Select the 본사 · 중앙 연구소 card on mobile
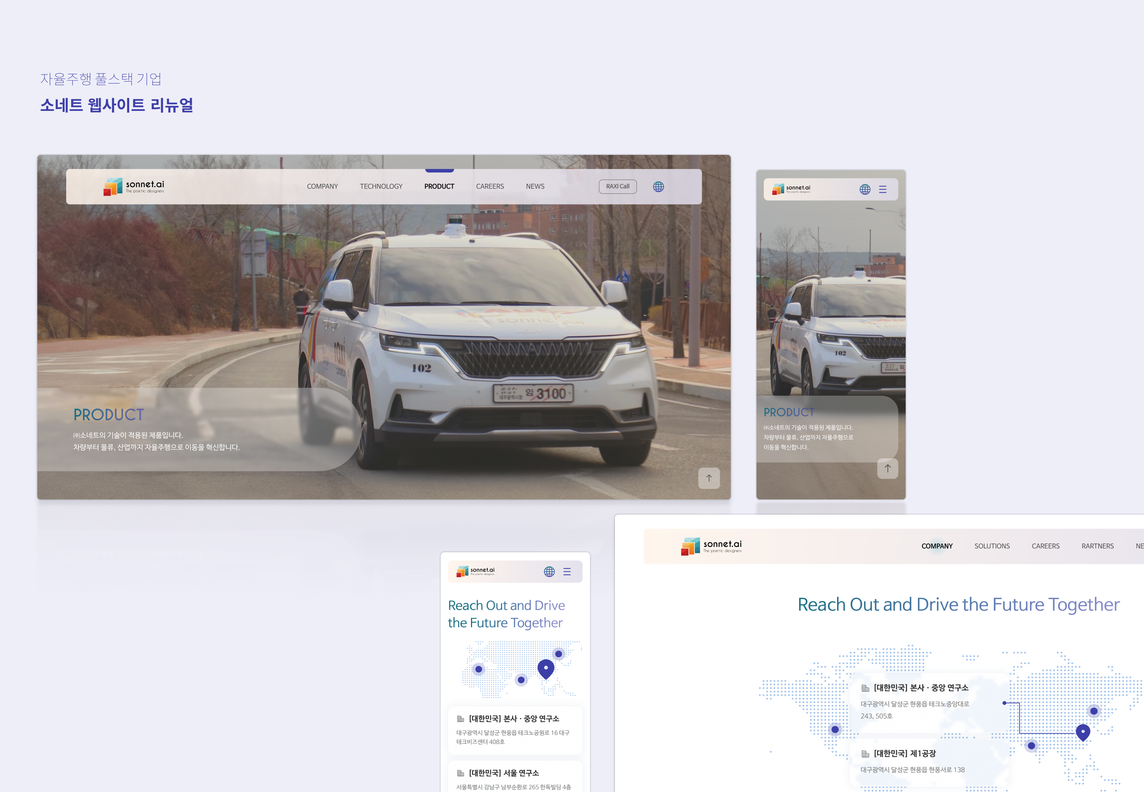The image size is (1144, 792). (515, 729)
